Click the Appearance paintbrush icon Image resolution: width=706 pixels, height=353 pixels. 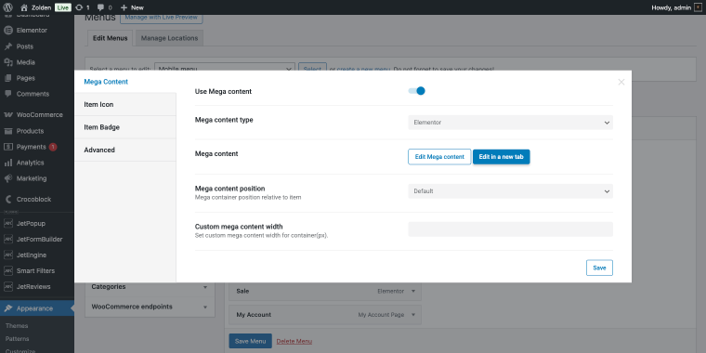[8, 308]
